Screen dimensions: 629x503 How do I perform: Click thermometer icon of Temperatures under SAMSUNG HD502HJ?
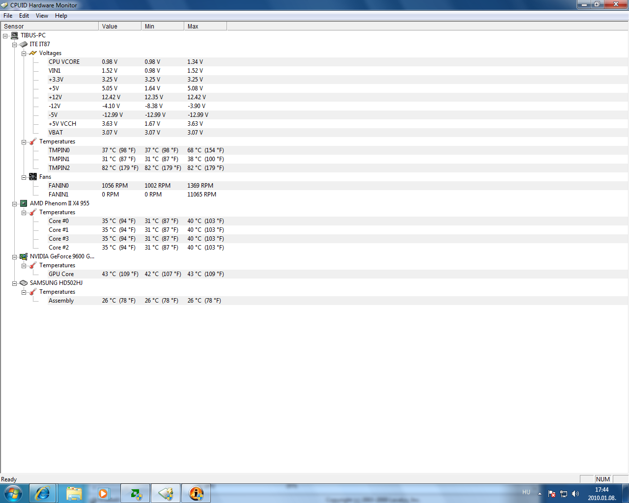coord(33,292)
